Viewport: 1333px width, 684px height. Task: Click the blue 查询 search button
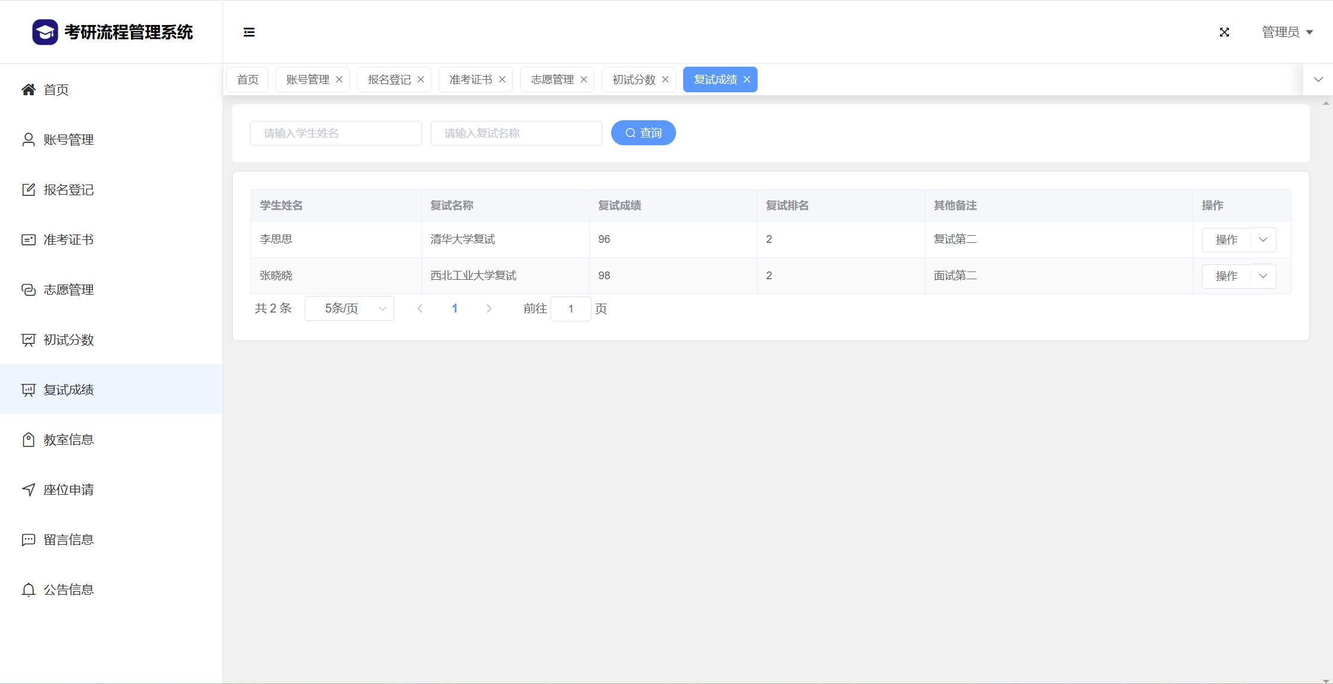[x=643, y=133]
